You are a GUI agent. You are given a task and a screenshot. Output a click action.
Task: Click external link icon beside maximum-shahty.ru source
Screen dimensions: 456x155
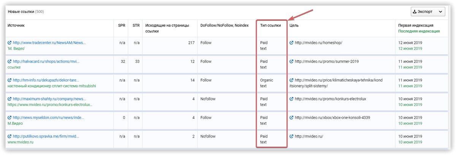9,99
